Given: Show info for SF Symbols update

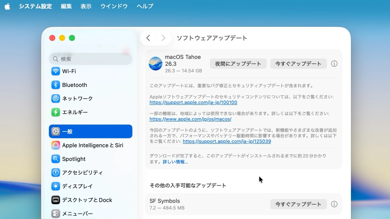Looking at the screenshot, I should click(x=334, y=204).
